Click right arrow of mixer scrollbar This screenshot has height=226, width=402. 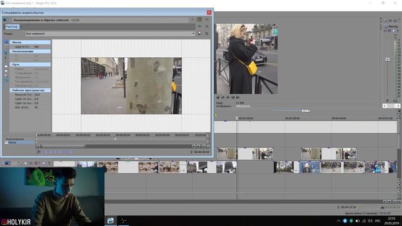tap(398, 106)
